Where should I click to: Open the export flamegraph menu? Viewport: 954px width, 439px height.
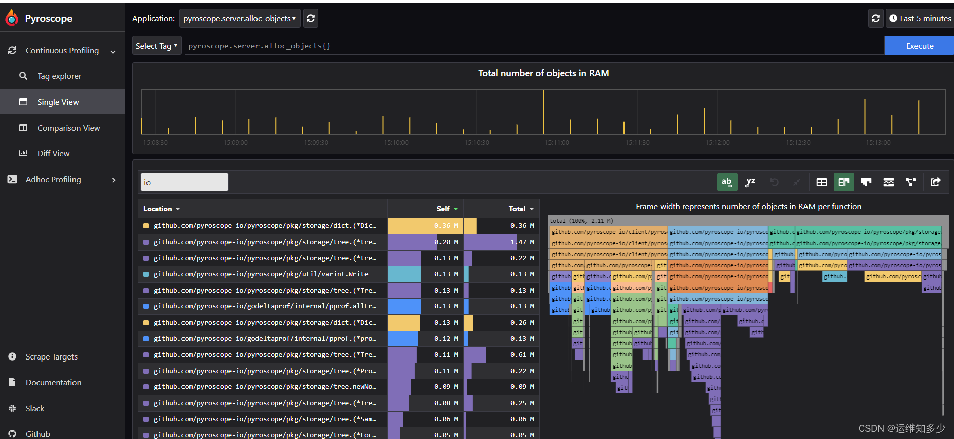[936, 182]
